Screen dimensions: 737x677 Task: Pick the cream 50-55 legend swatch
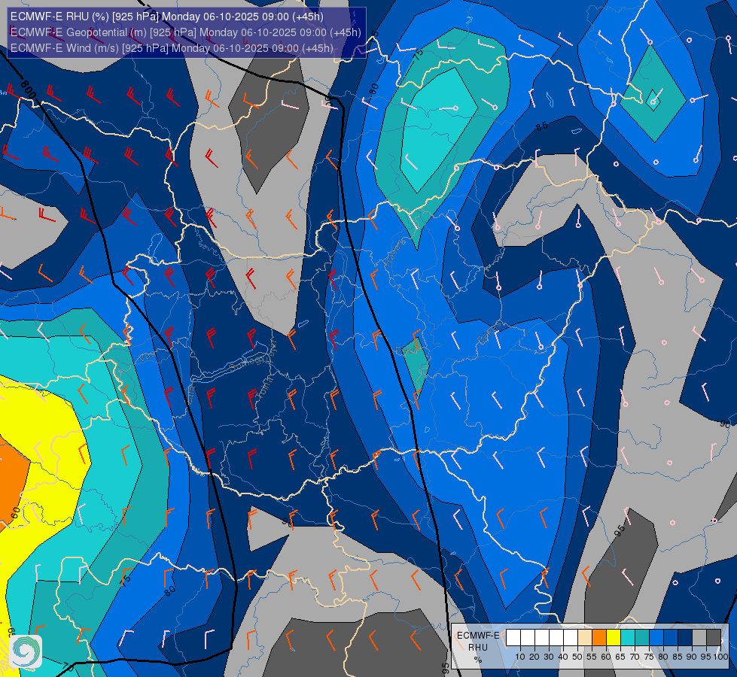click(585, 637)
